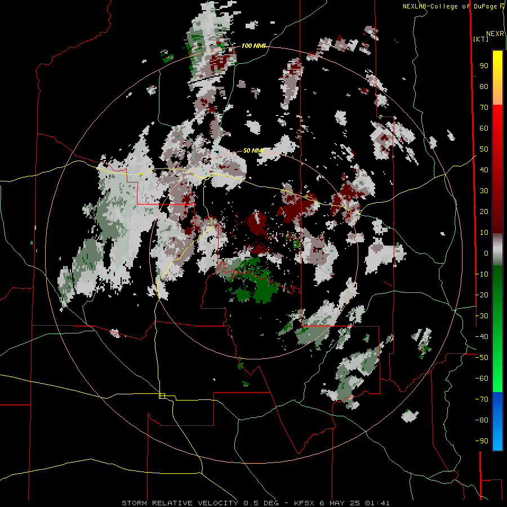The image size is (507, 507).
Task: Click the 70 value on the velocity scale
Action: [484, 108]
